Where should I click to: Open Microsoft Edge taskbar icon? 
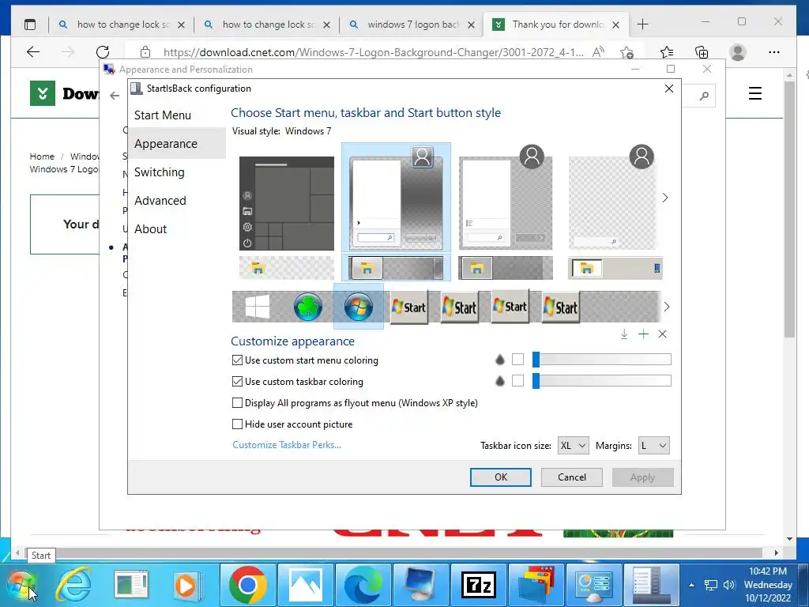click(x=363, y=586)
